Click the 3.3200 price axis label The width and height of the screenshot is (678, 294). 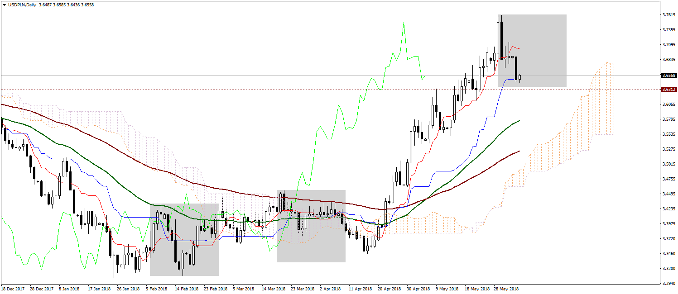pos(669,268)
